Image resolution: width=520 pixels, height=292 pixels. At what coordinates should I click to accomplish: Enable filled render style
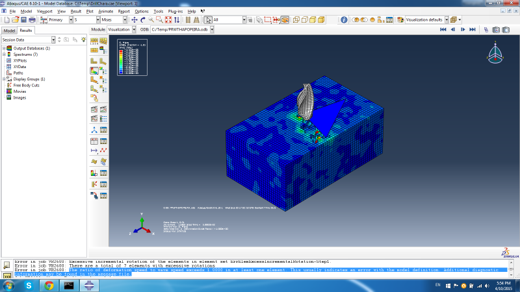pyautogui.click(x=313, y=20)
